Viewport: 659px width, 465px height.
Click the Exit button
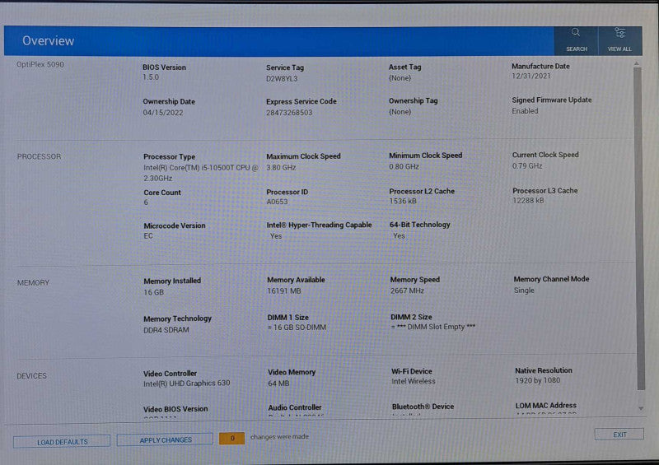[x=619, y=435]
